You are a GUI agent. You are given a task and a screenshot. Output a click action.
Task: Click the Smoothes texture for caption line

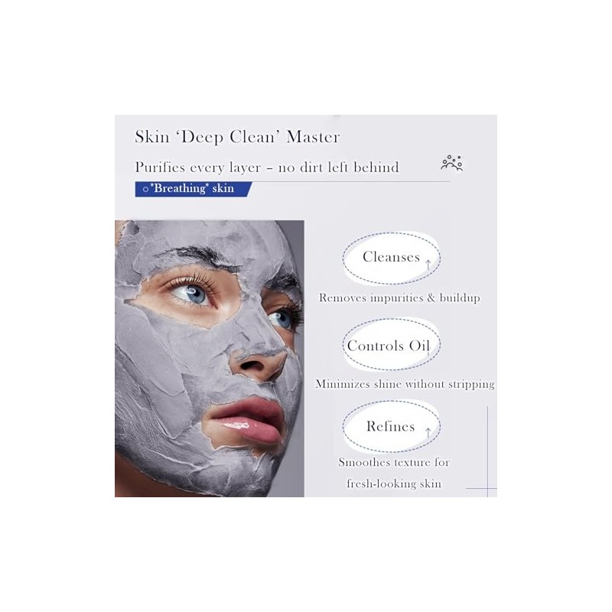[x=394, y=462]
